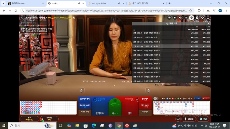Close the 게임 기록 panel
230x129 pixels.
click(x=209, y=23)
